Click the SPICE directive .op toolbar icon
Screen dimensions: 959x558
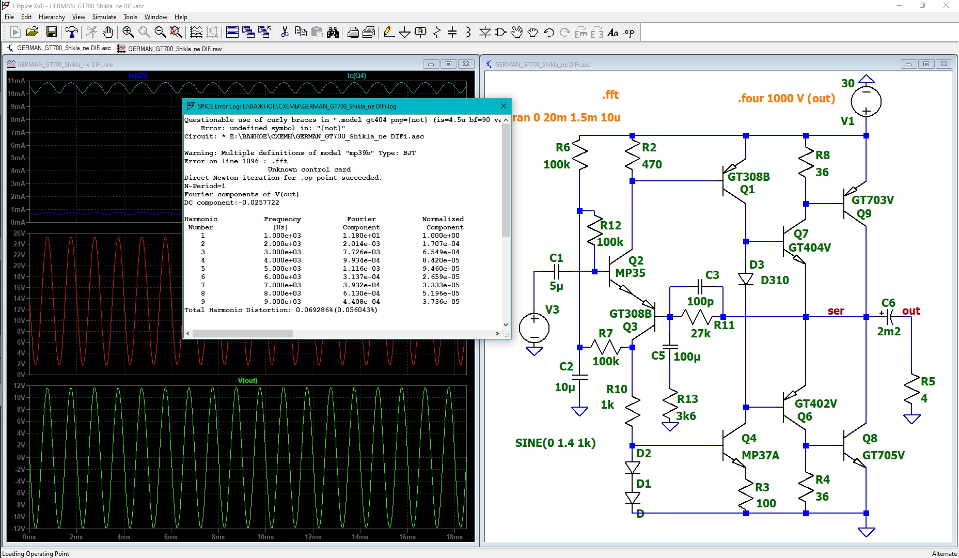pos(629,32)
